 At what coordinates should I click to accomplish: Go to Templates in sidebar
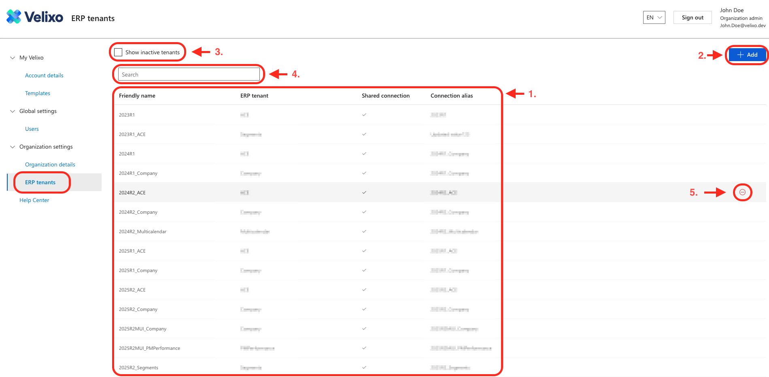click(x=38, y=93)
